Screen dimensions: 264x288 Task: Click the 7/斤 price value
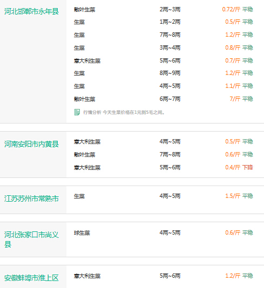click(235, 99)
